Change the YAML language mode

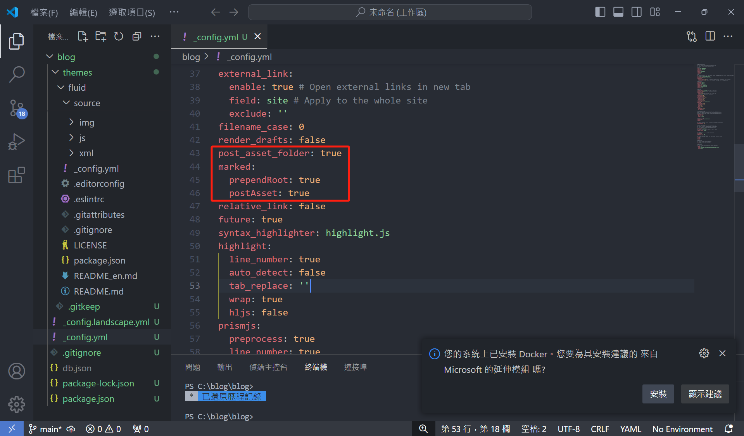pos(630,429)
